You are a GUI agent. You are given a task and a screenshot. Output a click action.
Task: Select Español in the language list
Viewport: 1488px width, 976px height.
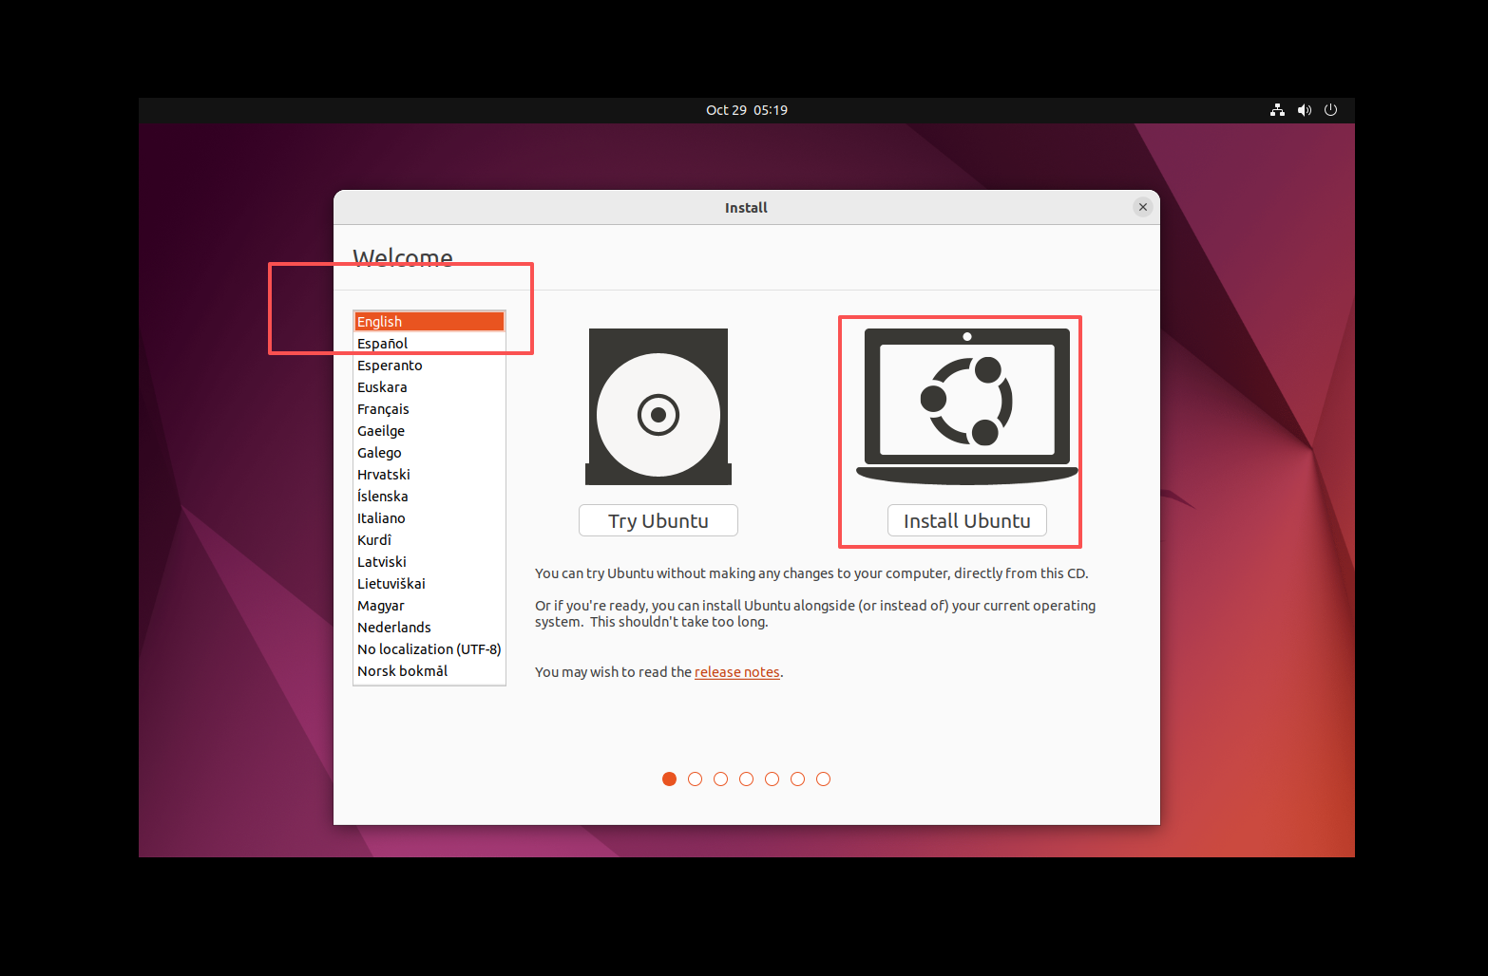pyautogui.click(x=429, y=344)
